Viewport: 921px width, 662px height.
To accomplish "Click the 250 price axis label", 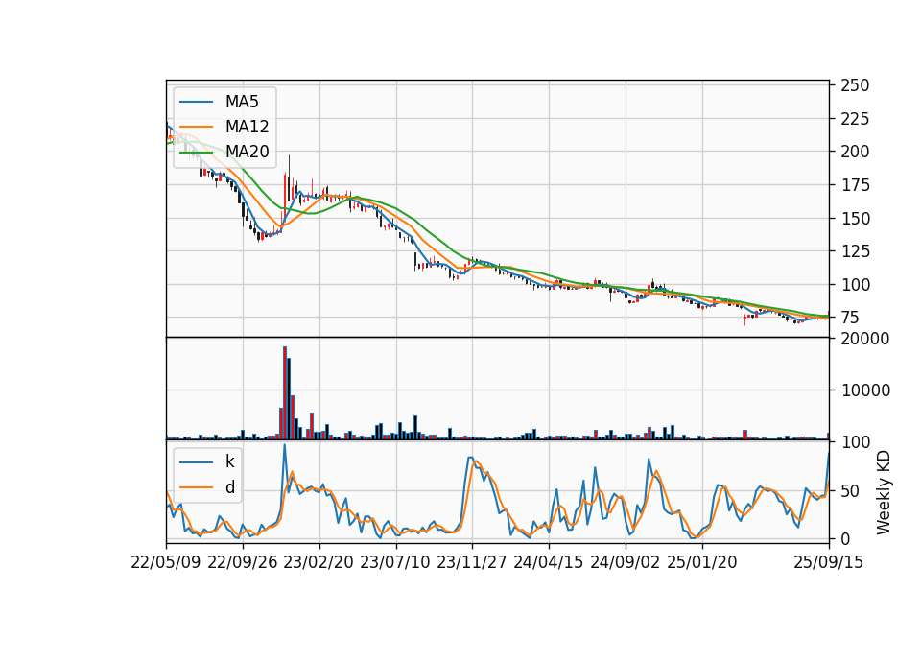I will click(x=855, y=85).
